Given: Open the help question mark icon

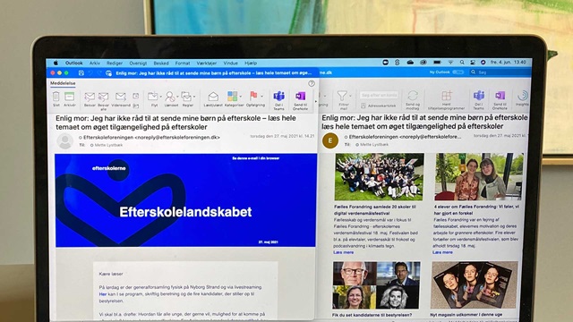Looking at the screenshot, I should tap(312, 83).
